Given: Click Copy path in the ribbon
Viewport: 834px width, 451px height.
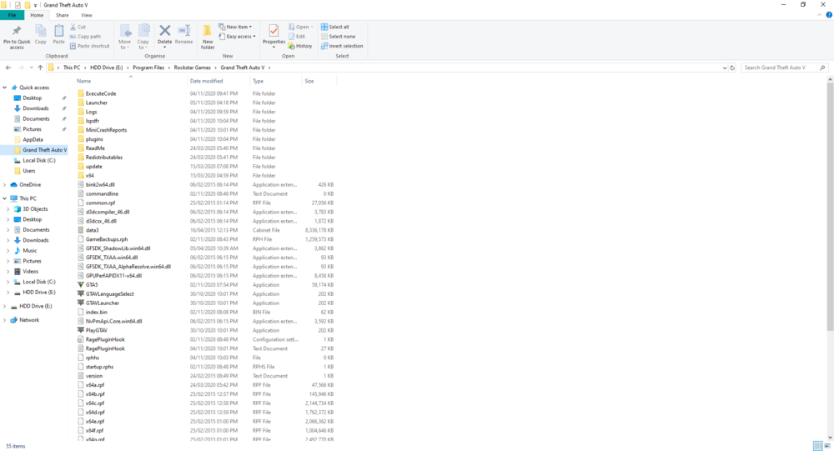Looking at the screenshot, I should click(85, 37).
